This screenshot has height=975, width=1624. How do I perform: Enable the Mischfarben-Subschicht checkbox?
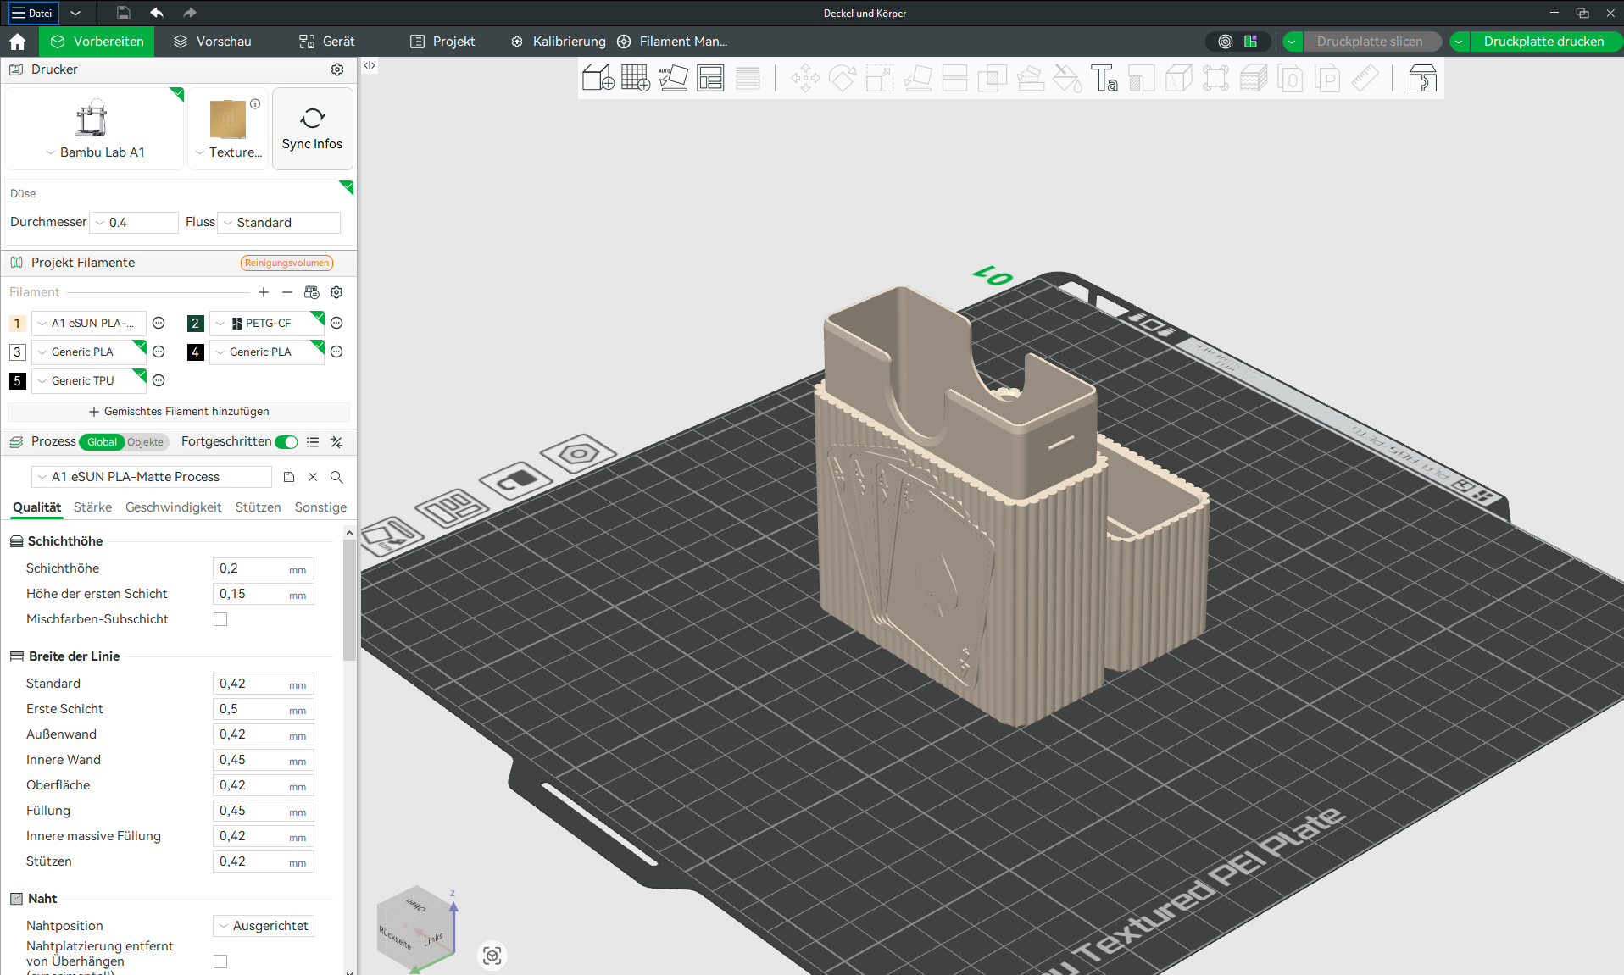click(220, 619)
